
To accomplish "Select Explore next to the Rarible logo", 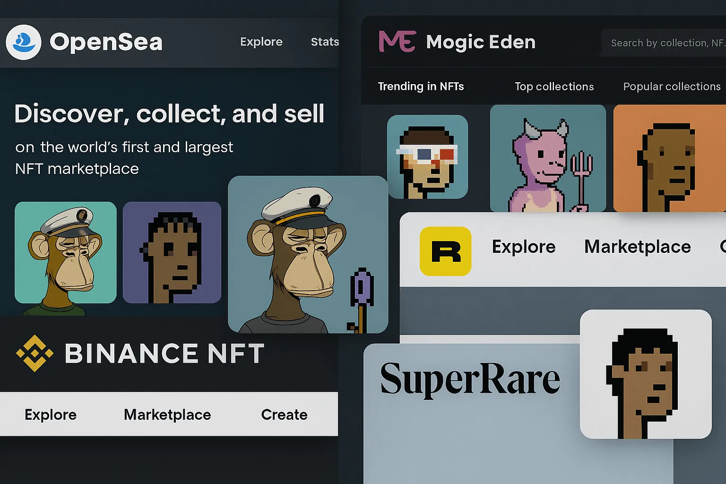I will [524, 246].
